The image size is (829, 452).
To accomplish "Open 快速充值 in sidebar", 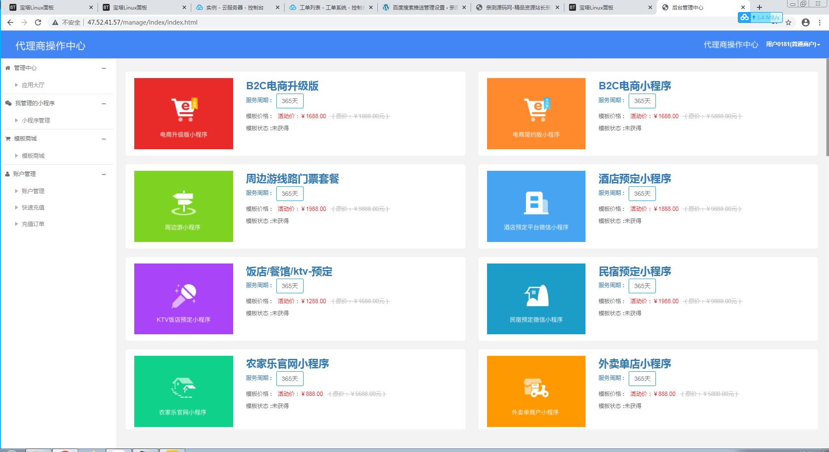I will click(x=33, y=208).
